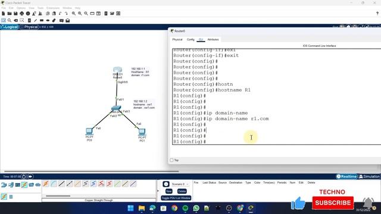Pick the Copper Straight-Through black cable

tap(62, 184)
